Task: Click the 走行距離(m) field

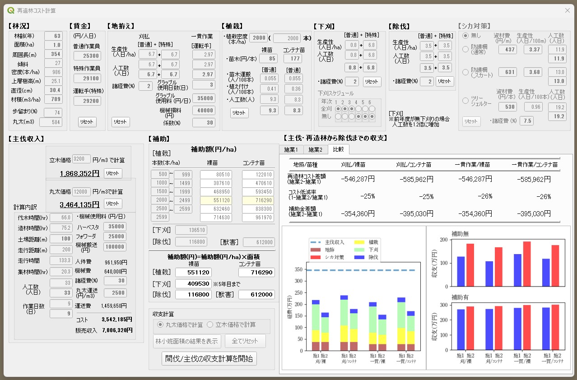Action: tap(61, 250)
